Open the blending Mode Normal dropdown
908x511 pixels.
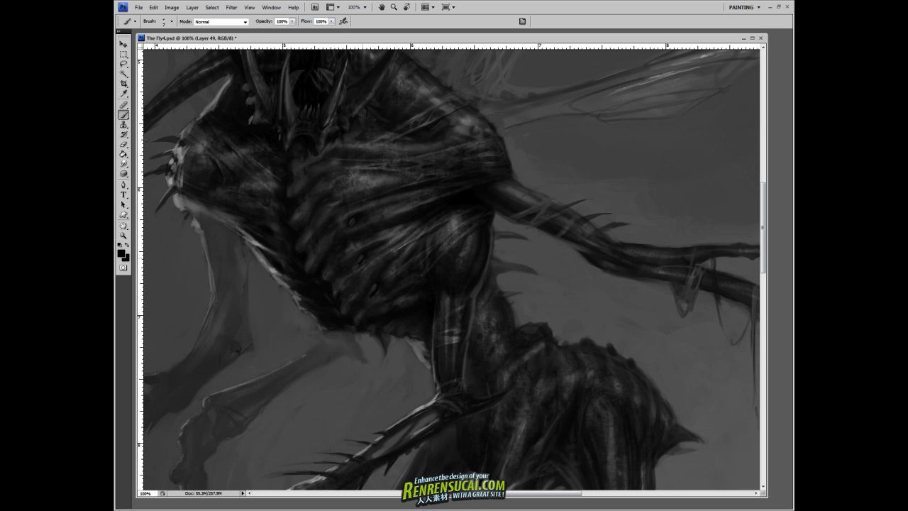221,22
